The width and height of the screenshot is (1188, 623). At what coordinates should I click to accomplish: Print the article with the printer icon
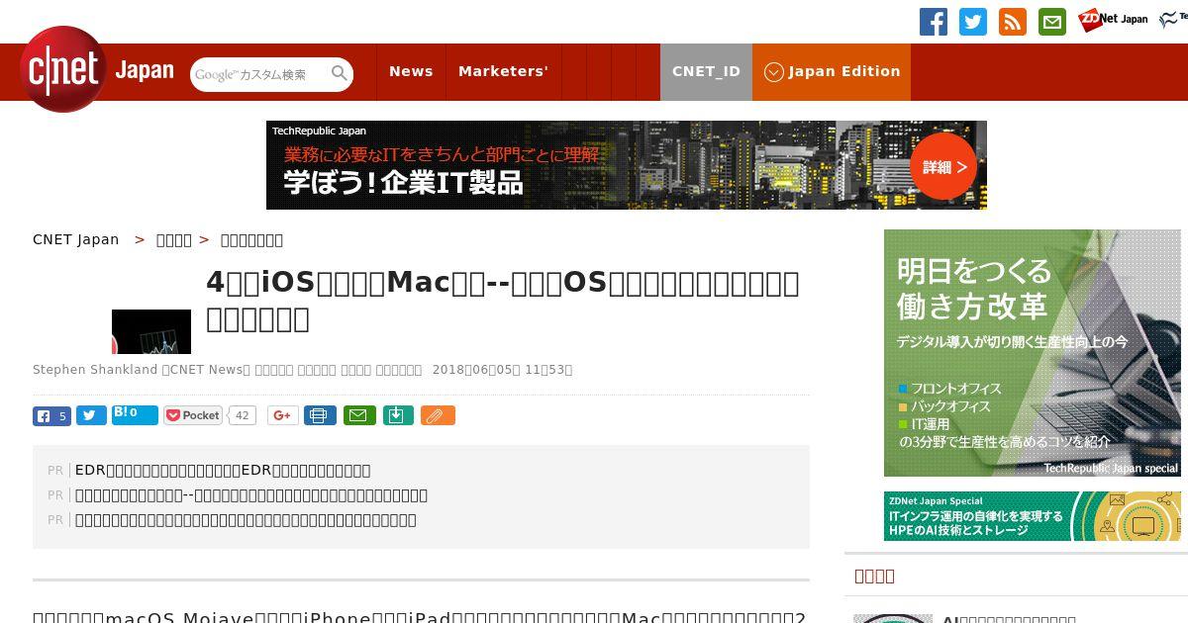tap(320, 415)
